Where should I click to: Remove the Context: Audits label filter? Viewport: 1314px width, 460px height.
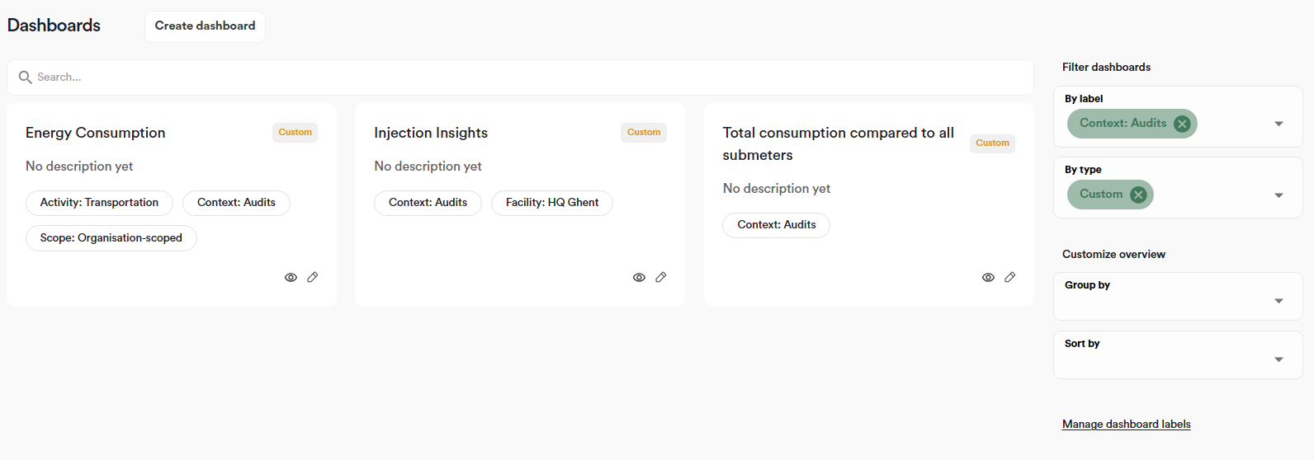[1182, 124]
